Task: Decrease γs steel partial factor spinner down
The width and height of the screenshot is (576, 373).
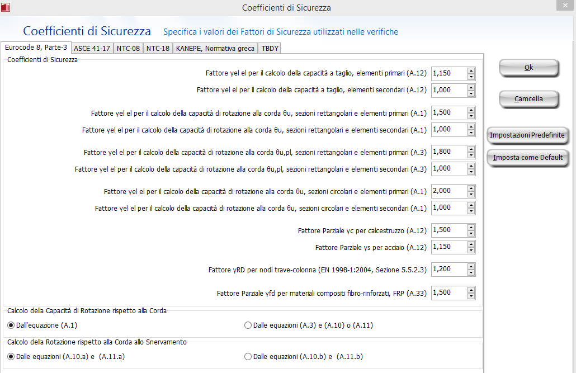Action: pyautogui.click(x=471, y=250)
